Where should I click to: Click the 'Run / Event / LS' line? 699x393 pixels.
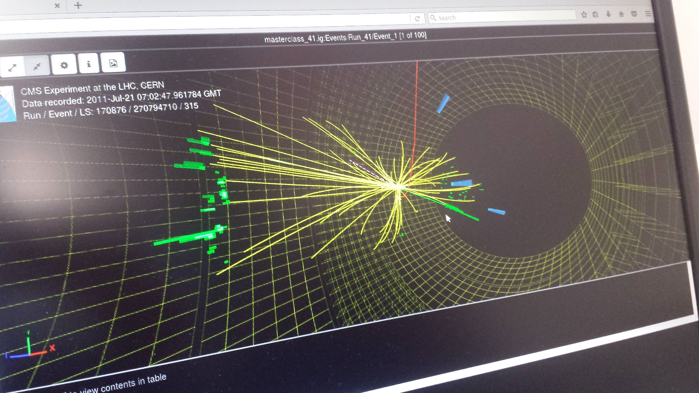point(111,110)
